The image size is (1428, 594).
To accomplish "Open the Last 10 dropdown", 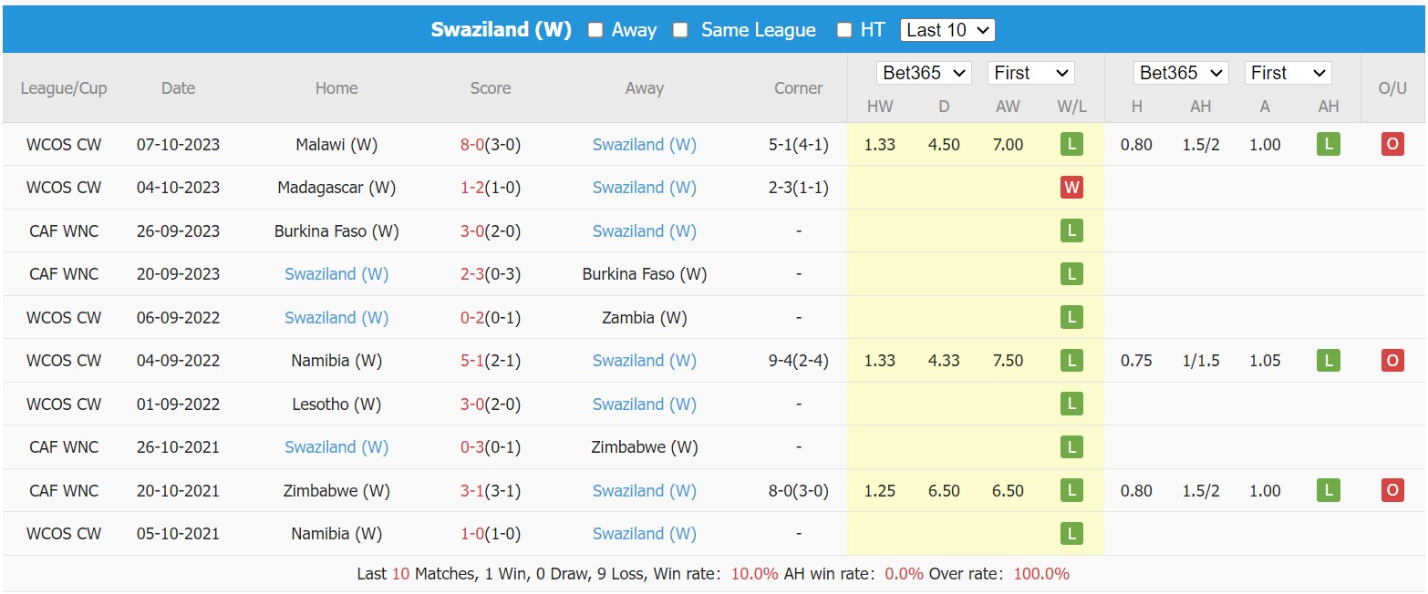I will pyautogui.click(x=947, y=29).
